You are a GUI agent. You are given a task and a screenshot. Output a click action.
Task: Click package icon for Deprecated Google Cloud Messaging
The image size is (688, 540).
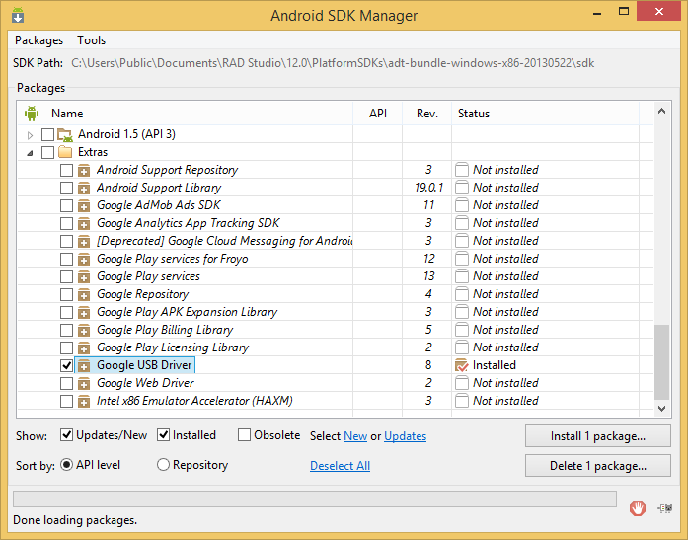click(x=84, y=241)
